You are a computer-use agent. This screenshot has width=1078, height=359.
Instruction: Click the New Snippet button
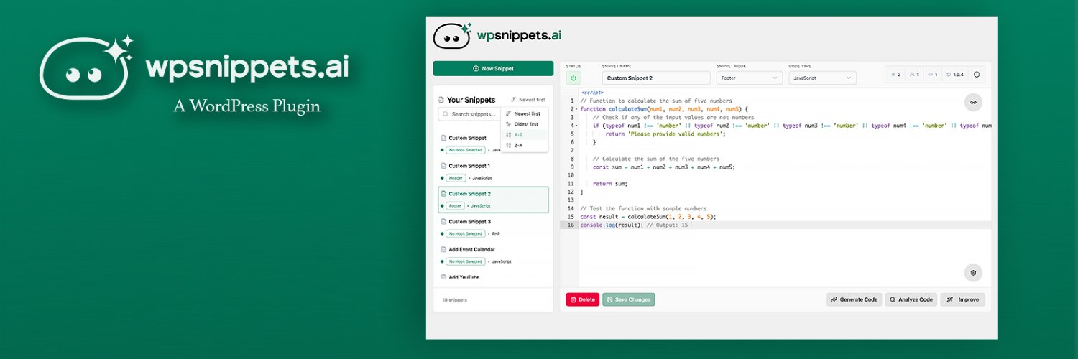tap(493, 68)
